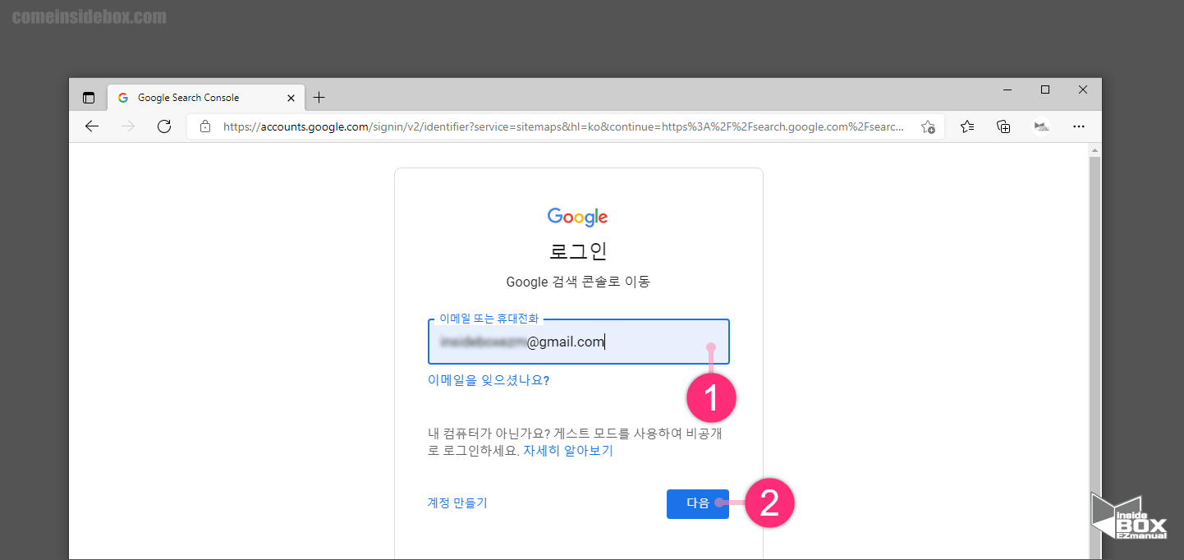Maximize the browser window
This screenshot has height=560, width=1184.
click(x=1045, y=90)
